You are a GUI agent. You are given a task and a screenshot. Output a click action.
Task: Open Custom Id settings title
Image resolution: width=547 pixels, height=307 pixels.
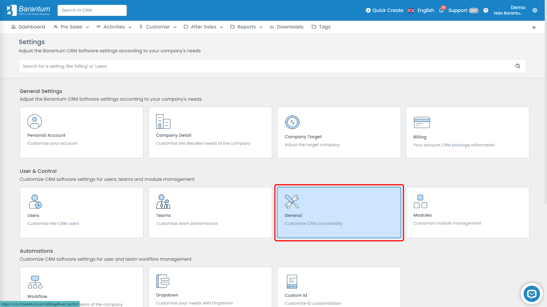coord(296,295)
